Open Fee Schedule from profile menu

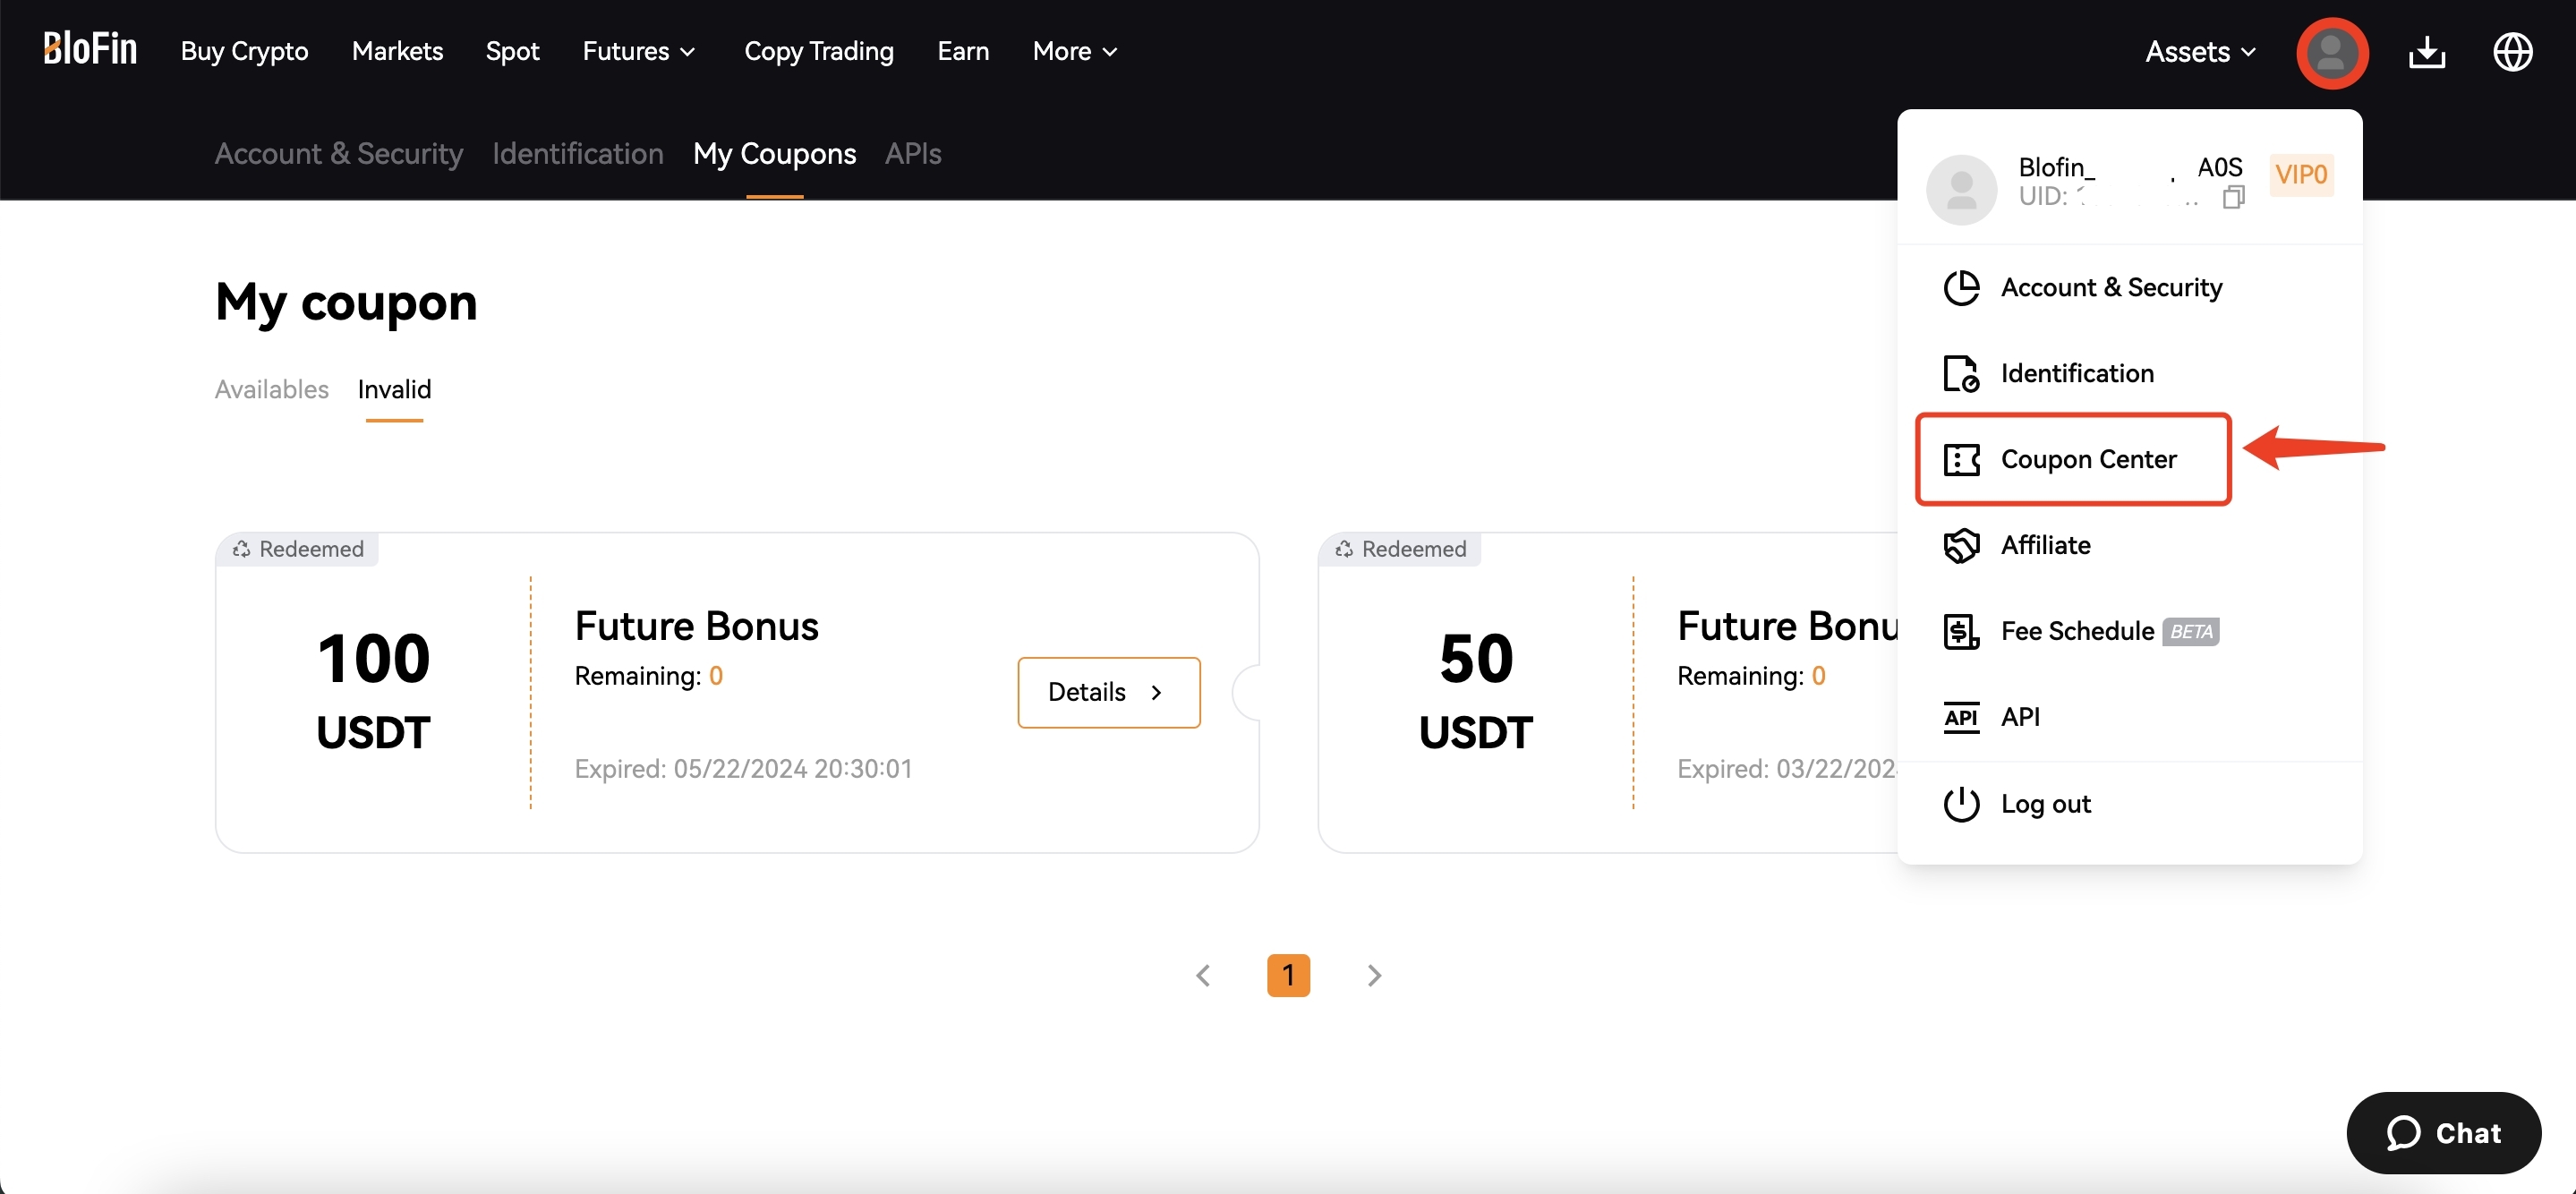[x=2129, y=632]
